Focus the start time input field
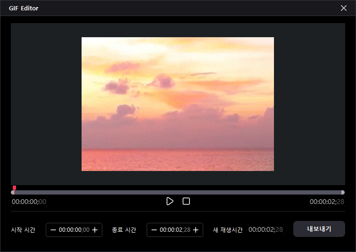 pyautogui.click(x=74, y=230)
